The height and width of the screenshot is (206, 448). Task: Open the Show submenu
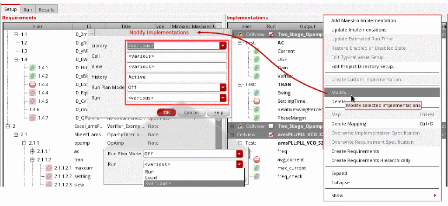[x=382, y=195]
